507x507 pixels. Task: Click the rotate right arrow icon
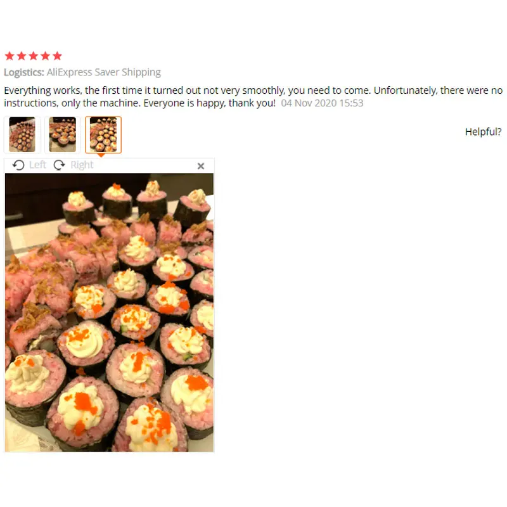click(59, 165)
